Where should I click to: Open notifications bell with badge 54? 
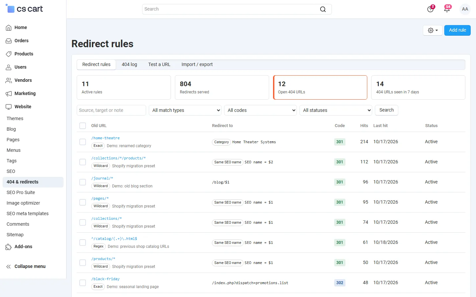447,9
